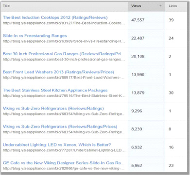The image size is (190, 175).
Task: Open Best Stainless Steel Kitchen Appliance Packages
Action: [55, 90]
